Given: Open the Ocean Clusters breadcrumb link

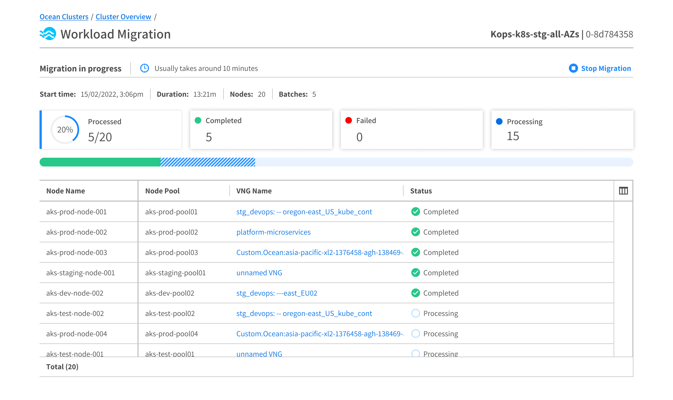Looking at the screenshot, I should point(64,17).
